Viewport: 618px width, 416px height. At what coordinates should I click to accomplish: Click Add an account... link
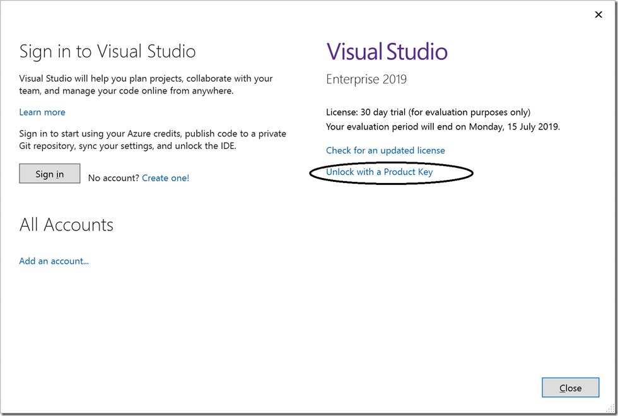click(x=54, y=261)
